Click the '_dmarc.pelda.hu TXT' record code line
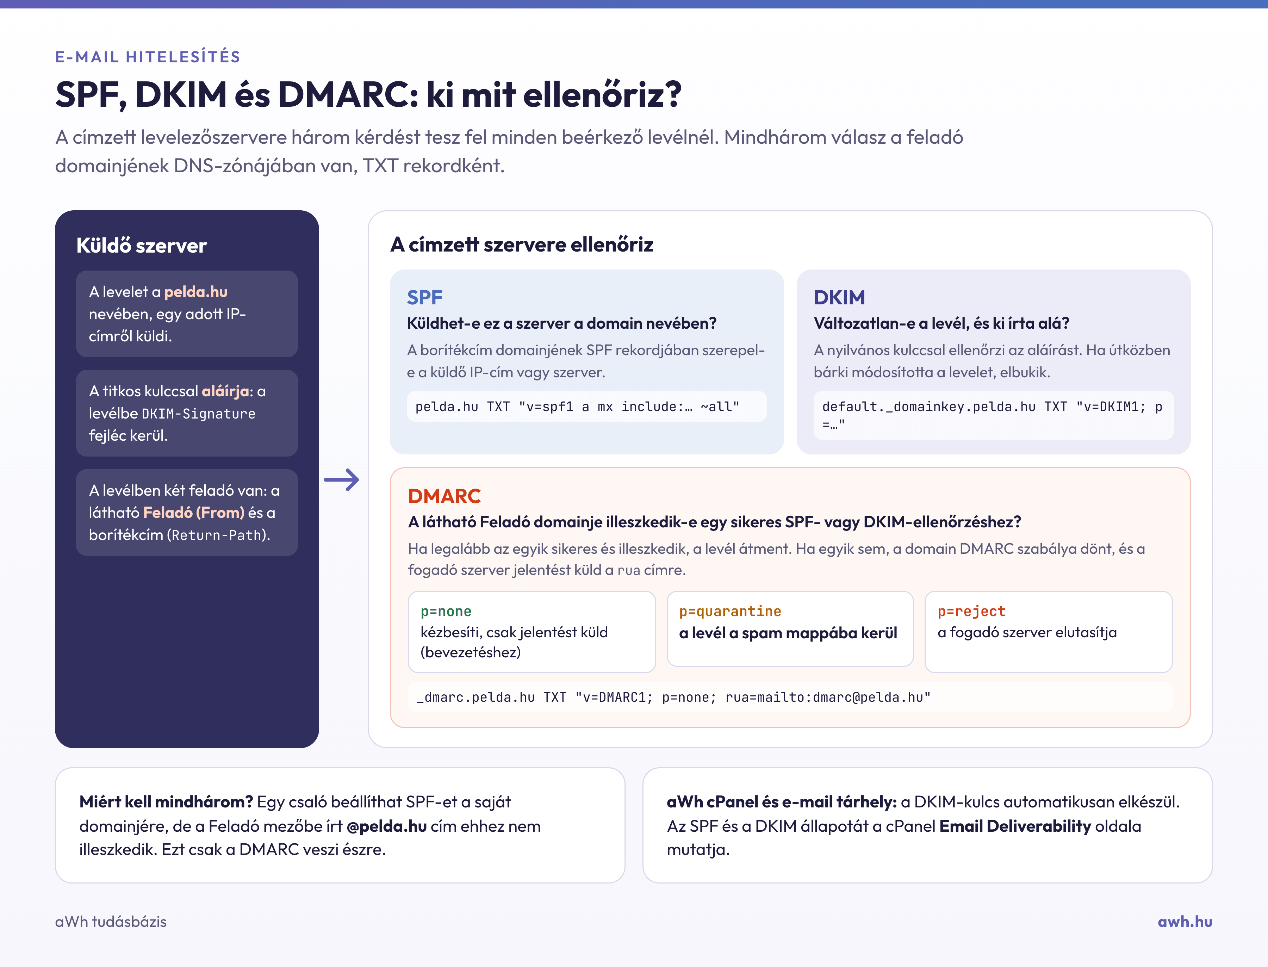Image resolution: width=1268 pixels, height=967 pixels. point(790,697)
